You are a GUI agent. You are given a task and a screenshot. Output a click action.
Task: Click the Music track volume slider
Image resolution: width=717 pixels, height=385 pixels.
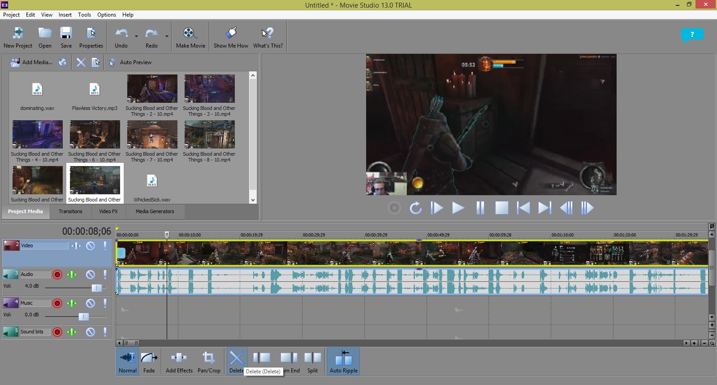(x=83, y=317)
